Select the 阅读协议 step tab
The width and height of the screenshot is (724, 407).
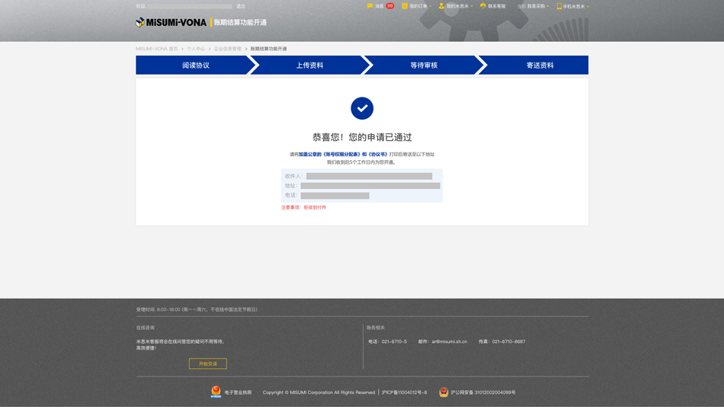pyautogui.click(x=195, y=66)
